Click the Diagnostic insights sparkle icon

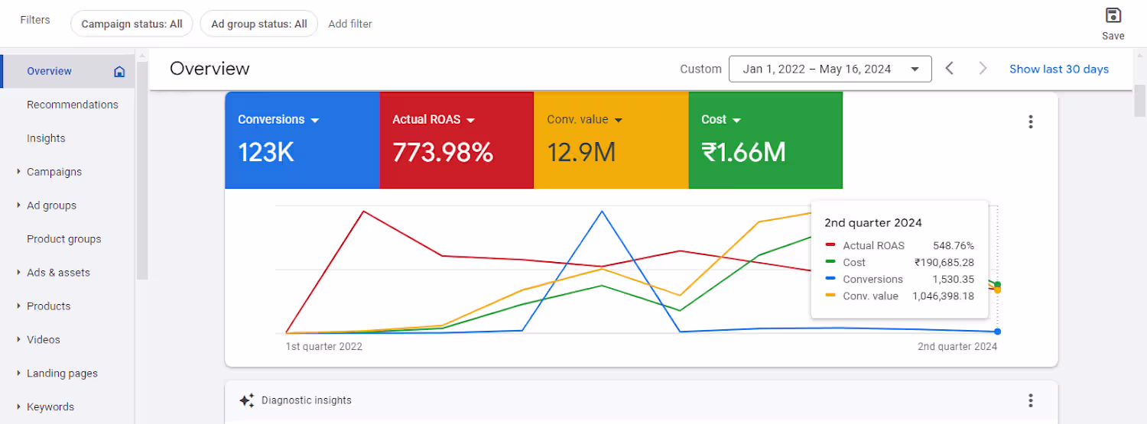tap(246, 400)
